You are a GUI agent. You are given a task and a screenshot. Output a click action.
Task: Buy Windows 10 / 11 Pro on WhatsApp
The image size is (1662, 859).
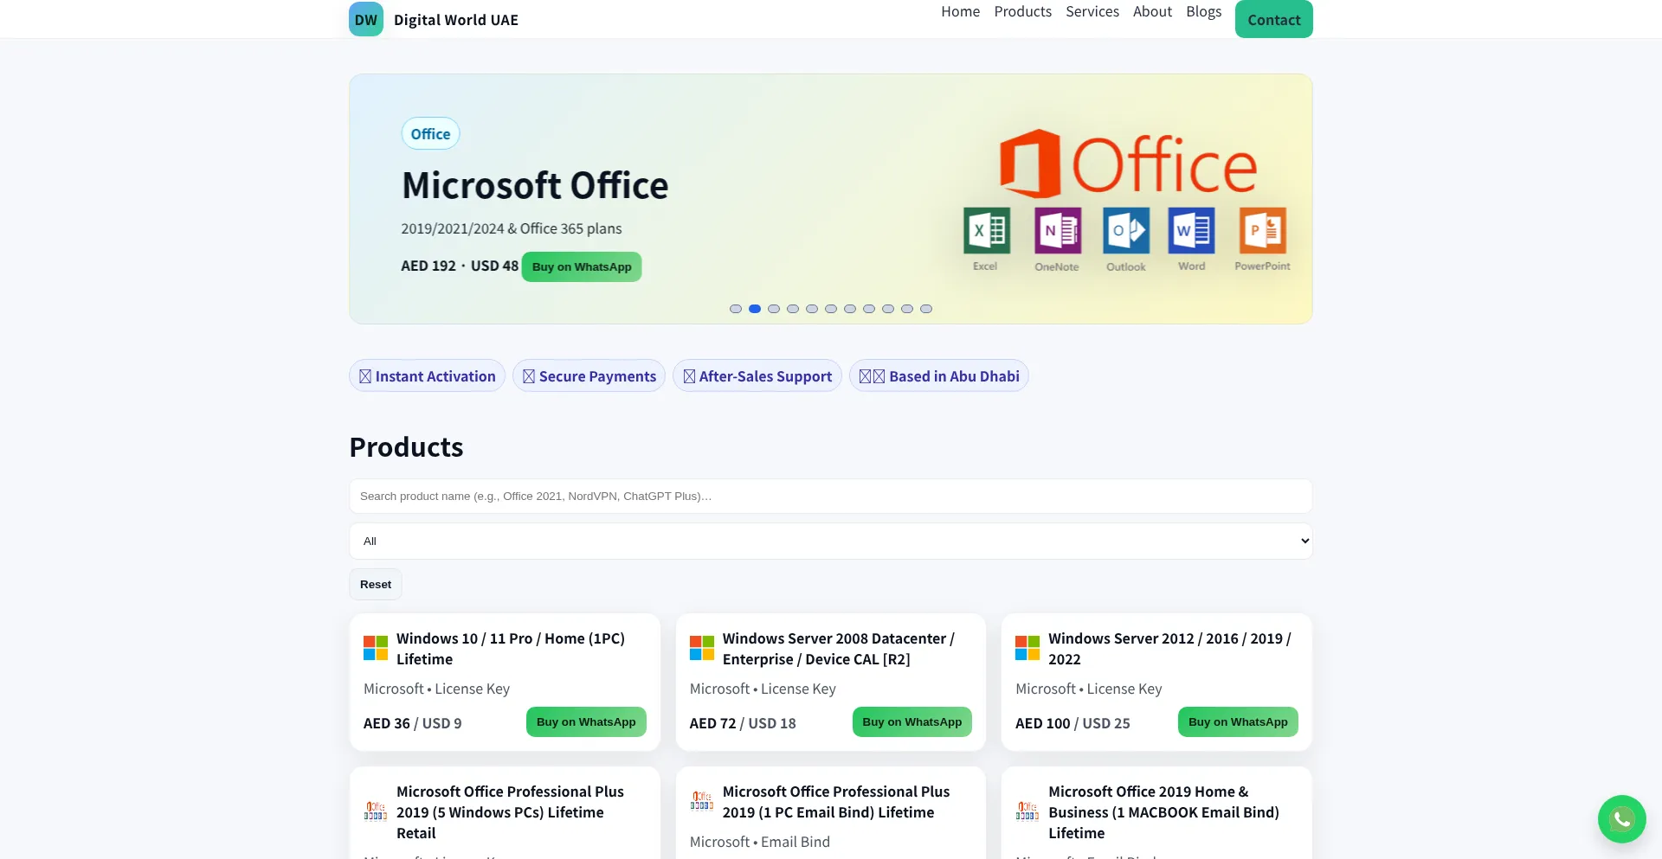[586, 722]
